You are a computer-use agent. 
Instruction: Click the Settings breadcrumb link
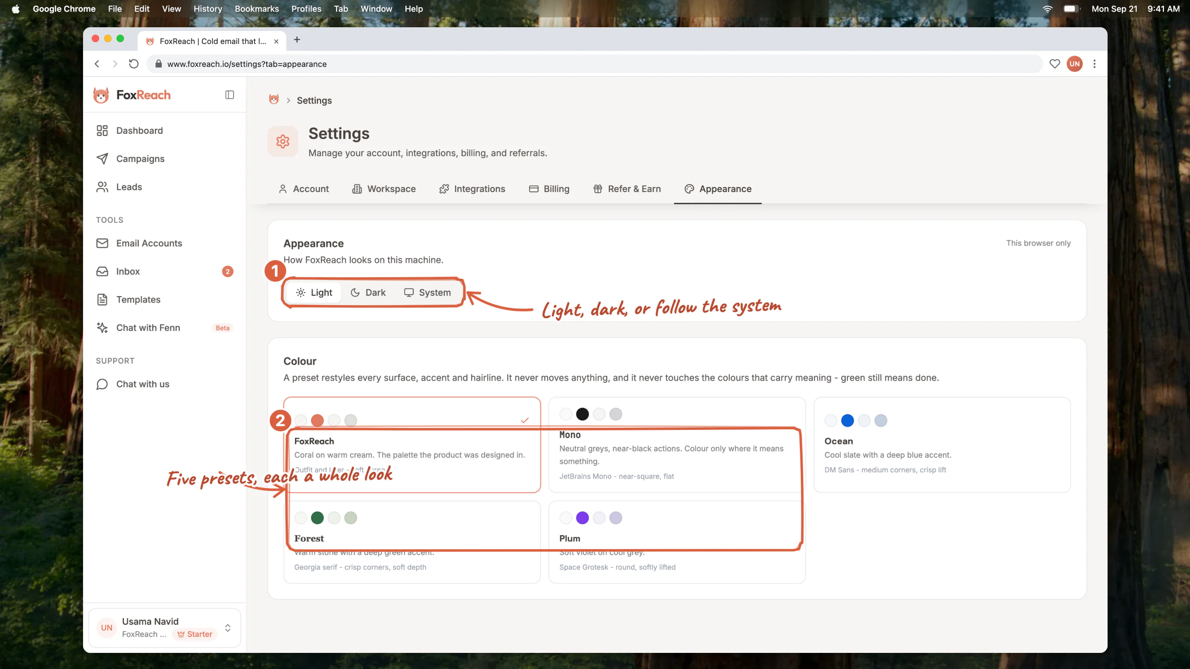(x=314, y=101)
